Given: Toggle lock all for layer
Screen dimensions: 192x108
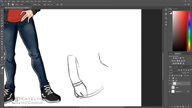Looking at the screenshot, I should [x=181, y=76].
